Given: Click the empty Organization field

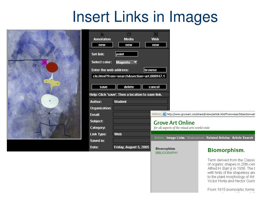Looking at the screenshot, I should click(140, 108).
